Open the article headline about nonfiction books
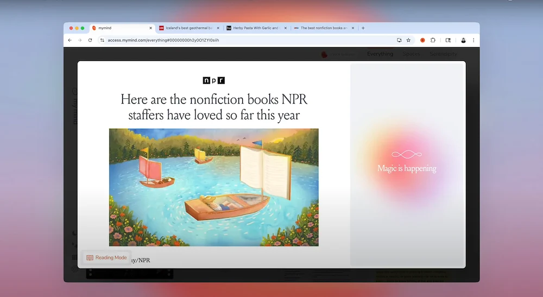 213,107
